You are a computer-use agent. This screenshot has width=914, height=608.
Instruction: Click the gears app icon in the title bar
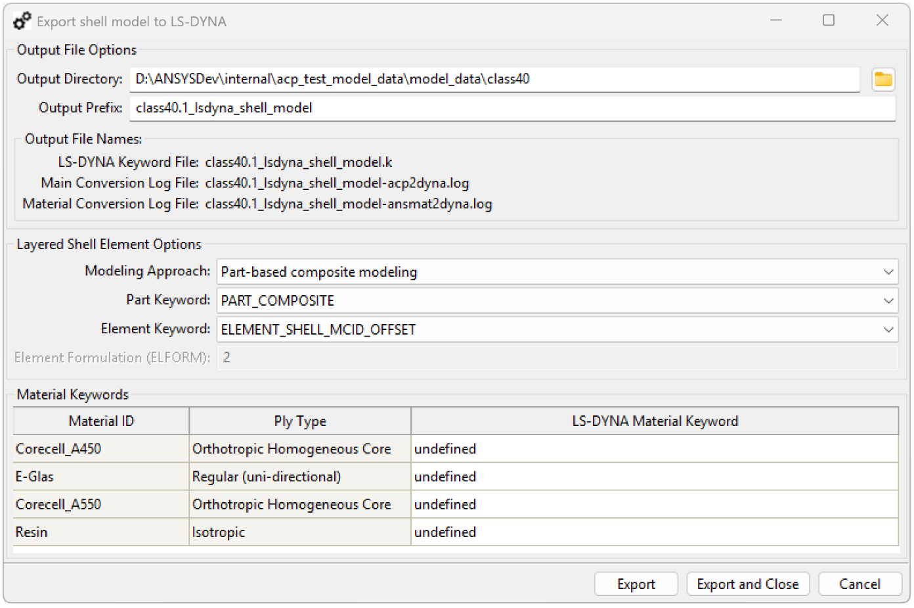[x=22, y=20]
